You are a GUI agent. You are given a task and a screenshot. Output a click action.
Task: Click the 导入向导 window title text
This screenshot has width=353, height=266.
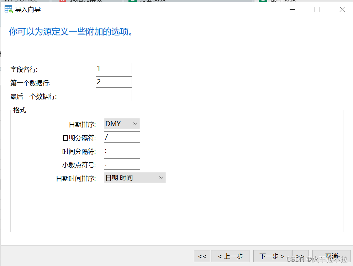tap(28, 10)
